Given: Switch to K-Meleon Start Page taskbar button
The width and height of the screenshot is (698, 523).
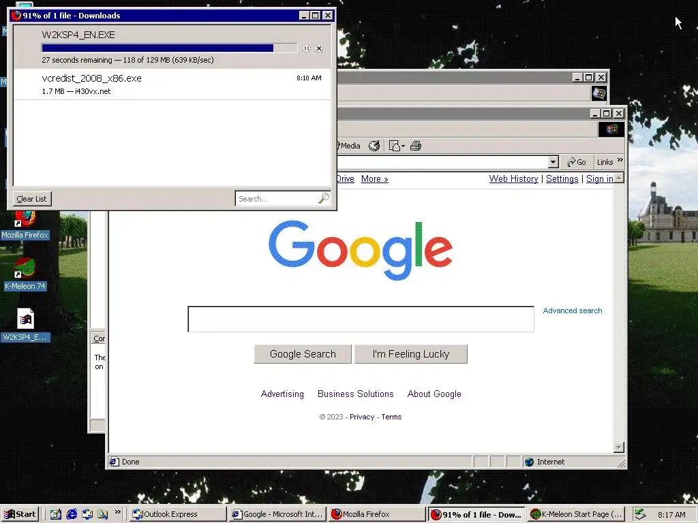Looking at the screenshot, I should [577, 514].
